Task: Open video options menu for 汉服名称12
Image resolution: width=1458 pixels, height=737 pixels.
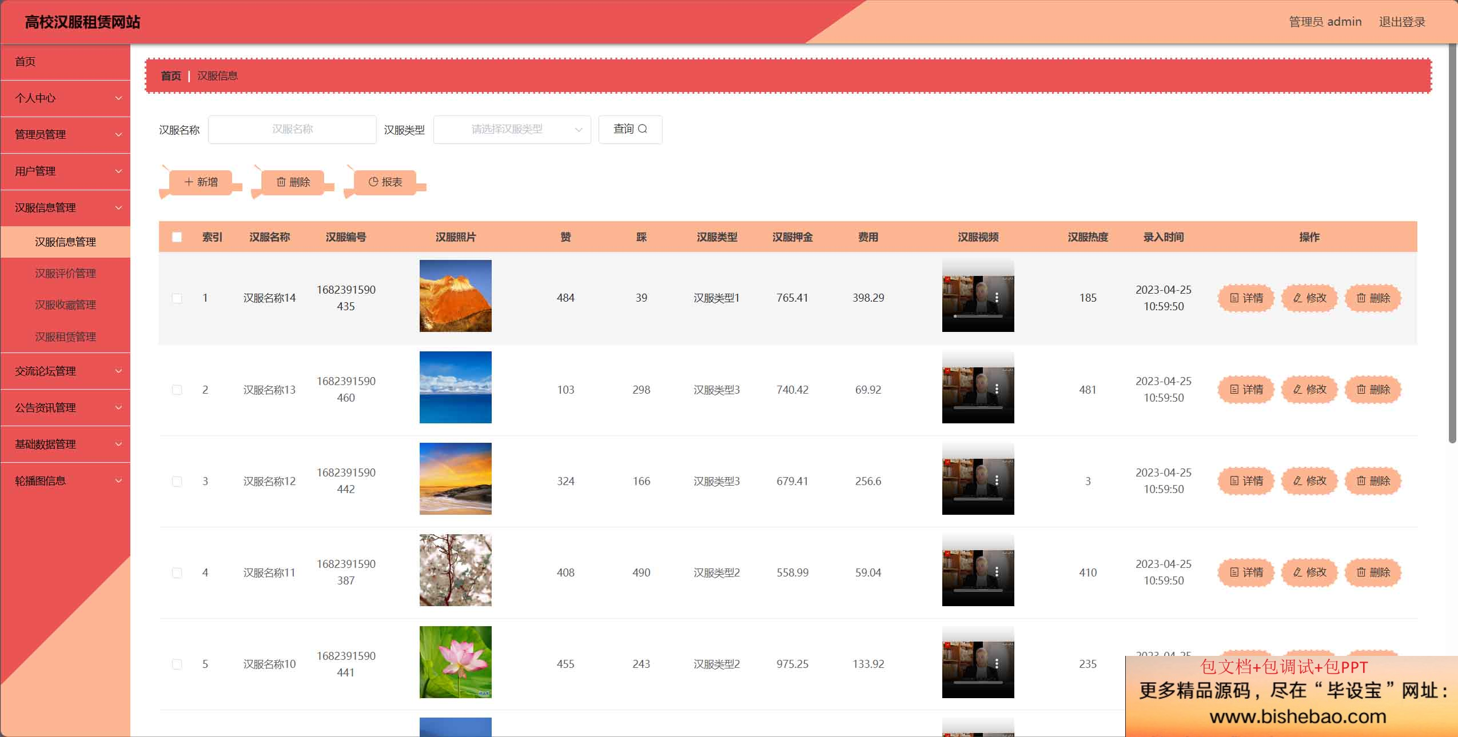Action: click(997, 480)
